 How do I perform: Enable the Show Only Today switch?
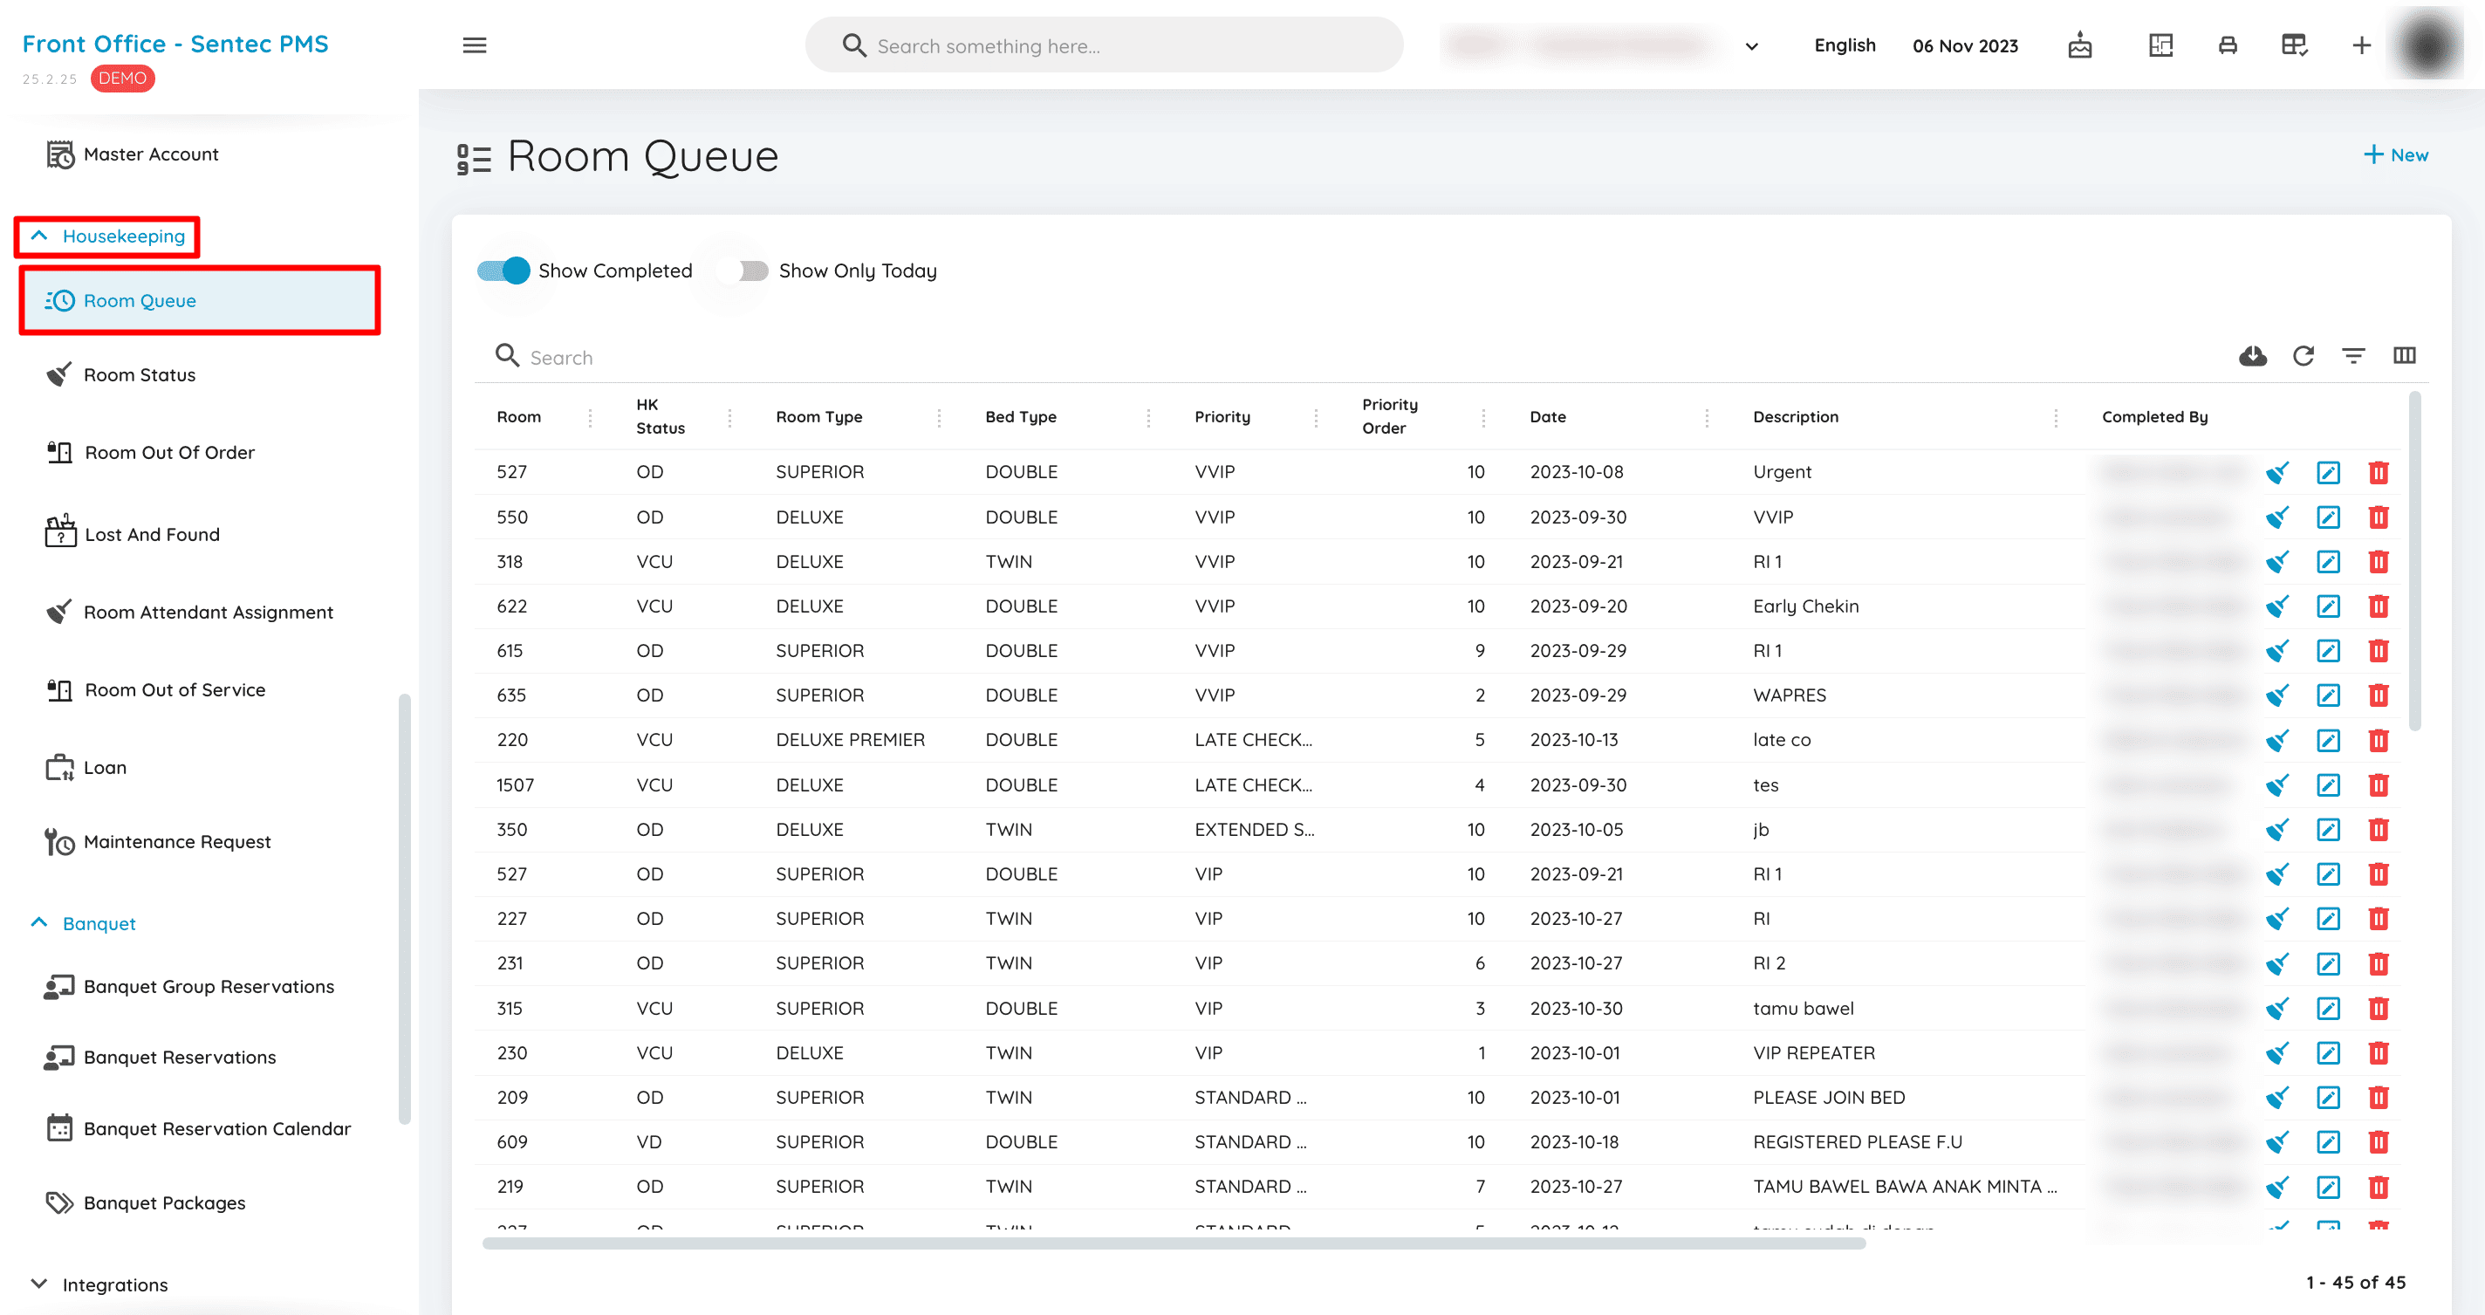(x=743, y=271)
